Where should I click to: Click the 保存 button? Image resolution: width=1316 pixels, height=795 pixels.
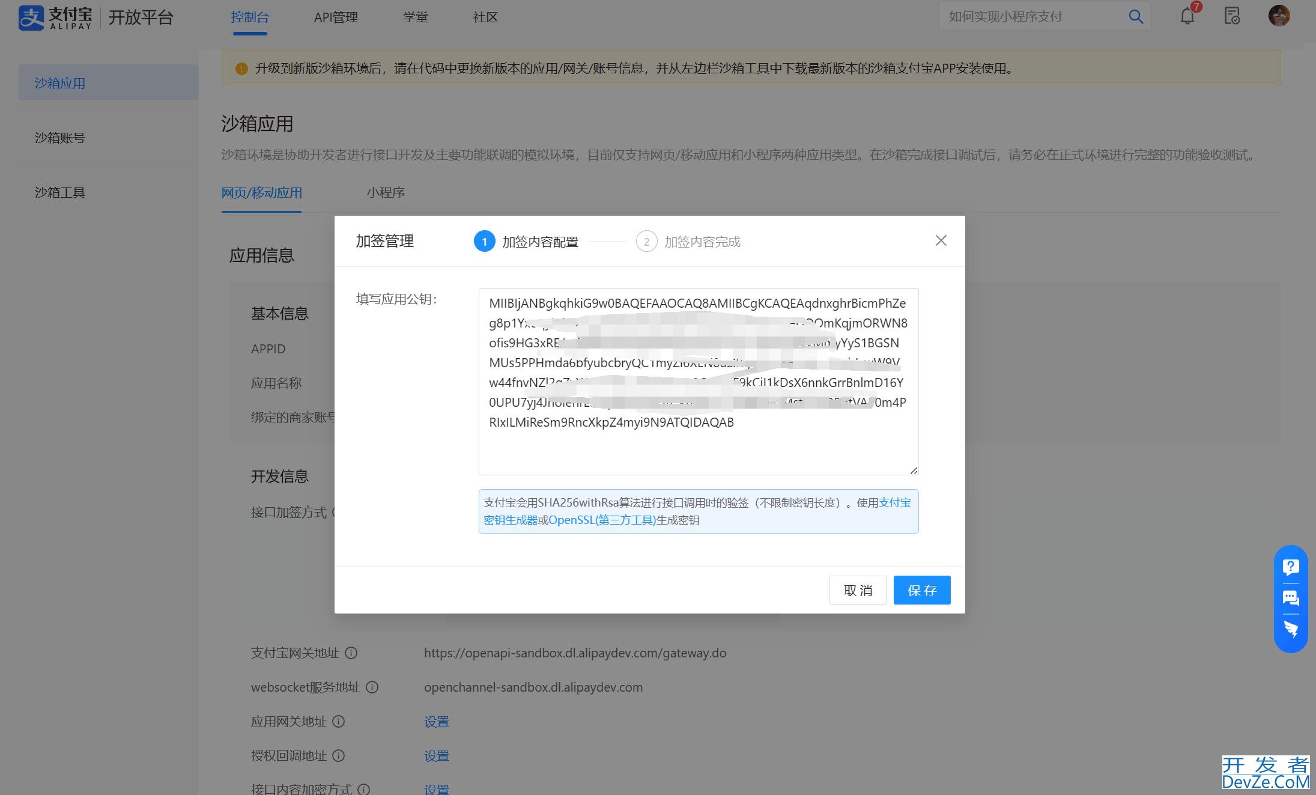pos(922,590)
